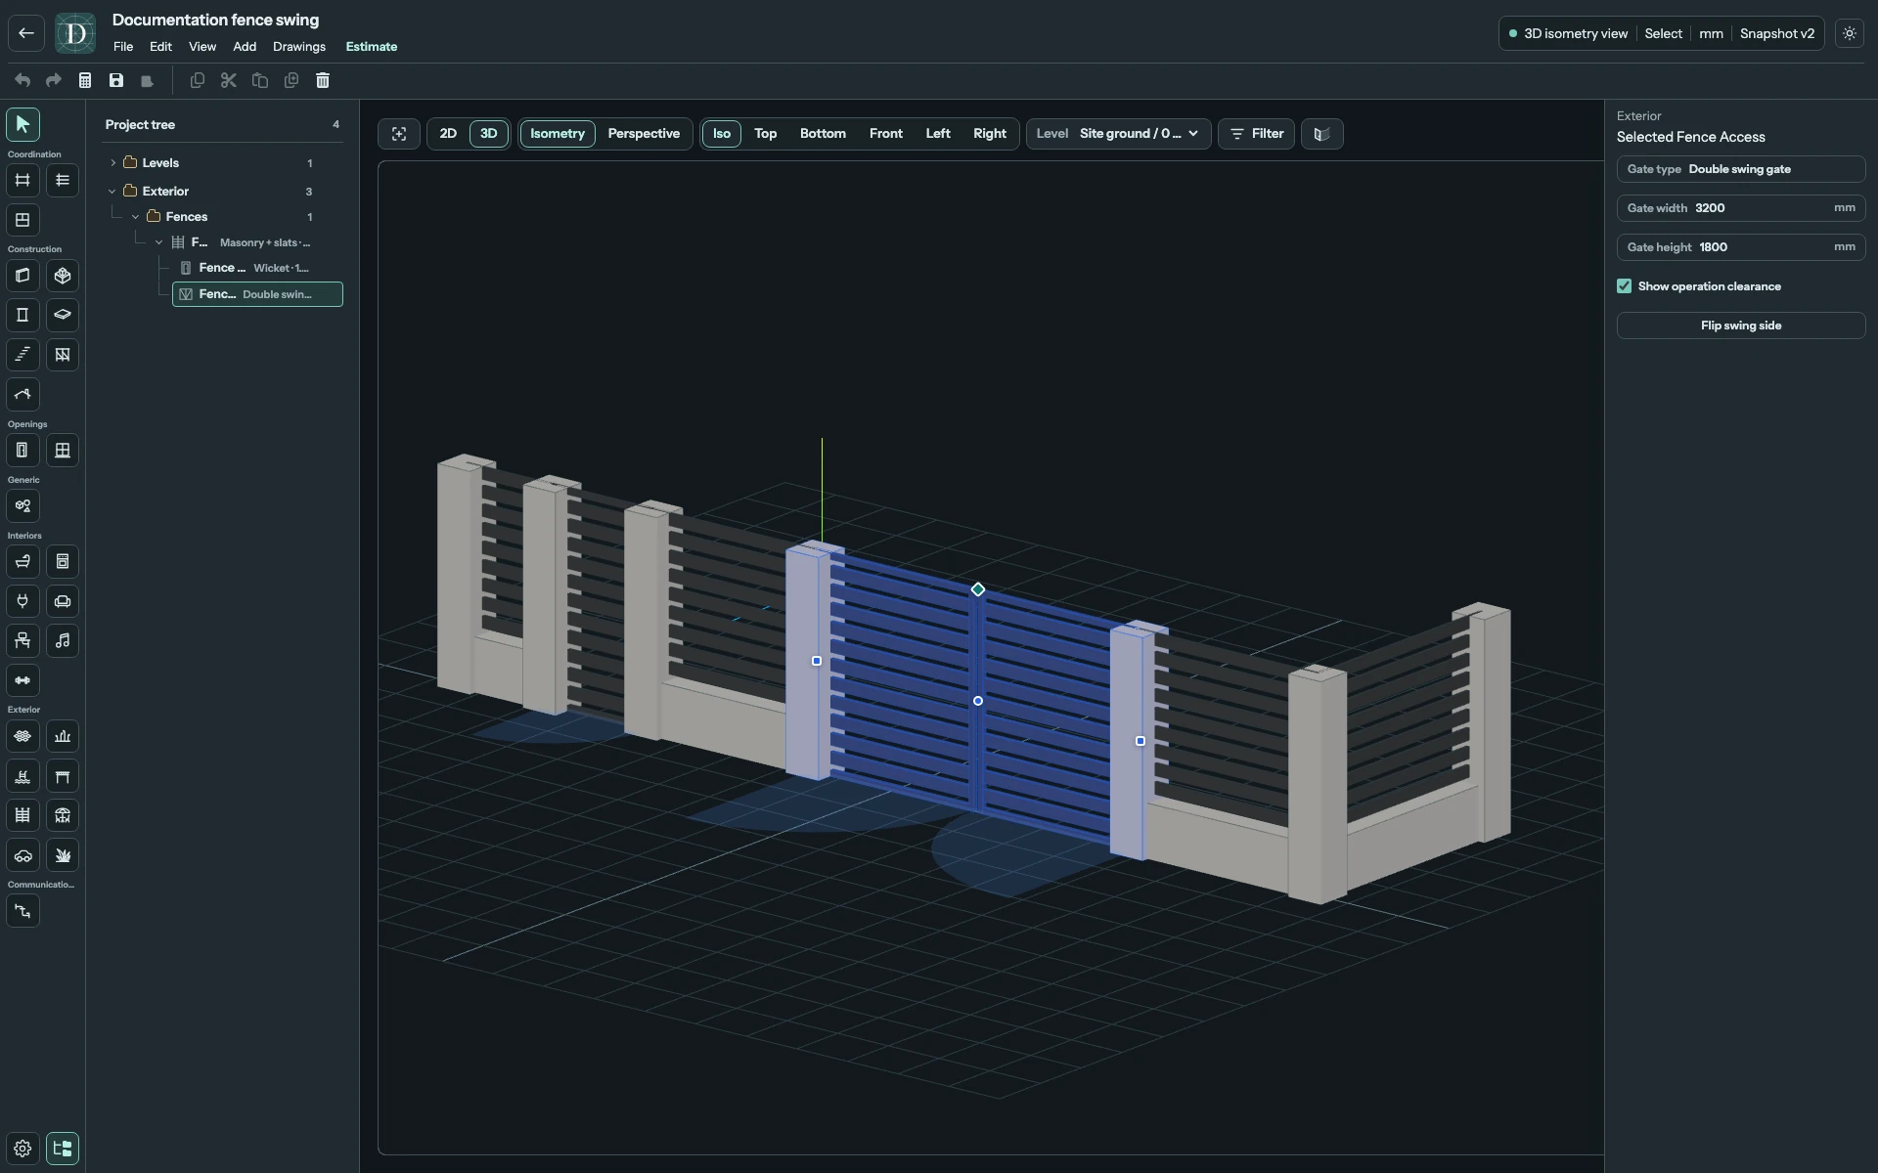1878x1173 pixels.
Task: Click the Gate width input field
Action: coord(1741,208)
